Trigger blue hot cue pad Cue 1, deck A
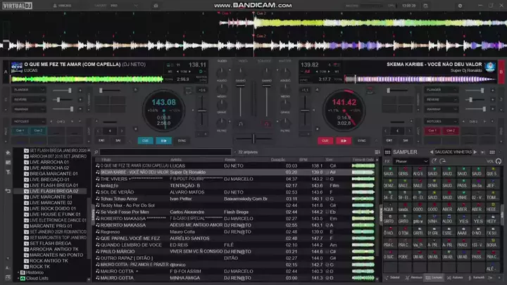The image size is (507, 285). click(x=20, y=130)
